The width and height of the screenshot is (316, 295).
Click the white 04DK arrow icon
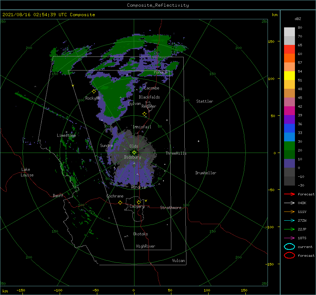289,203
